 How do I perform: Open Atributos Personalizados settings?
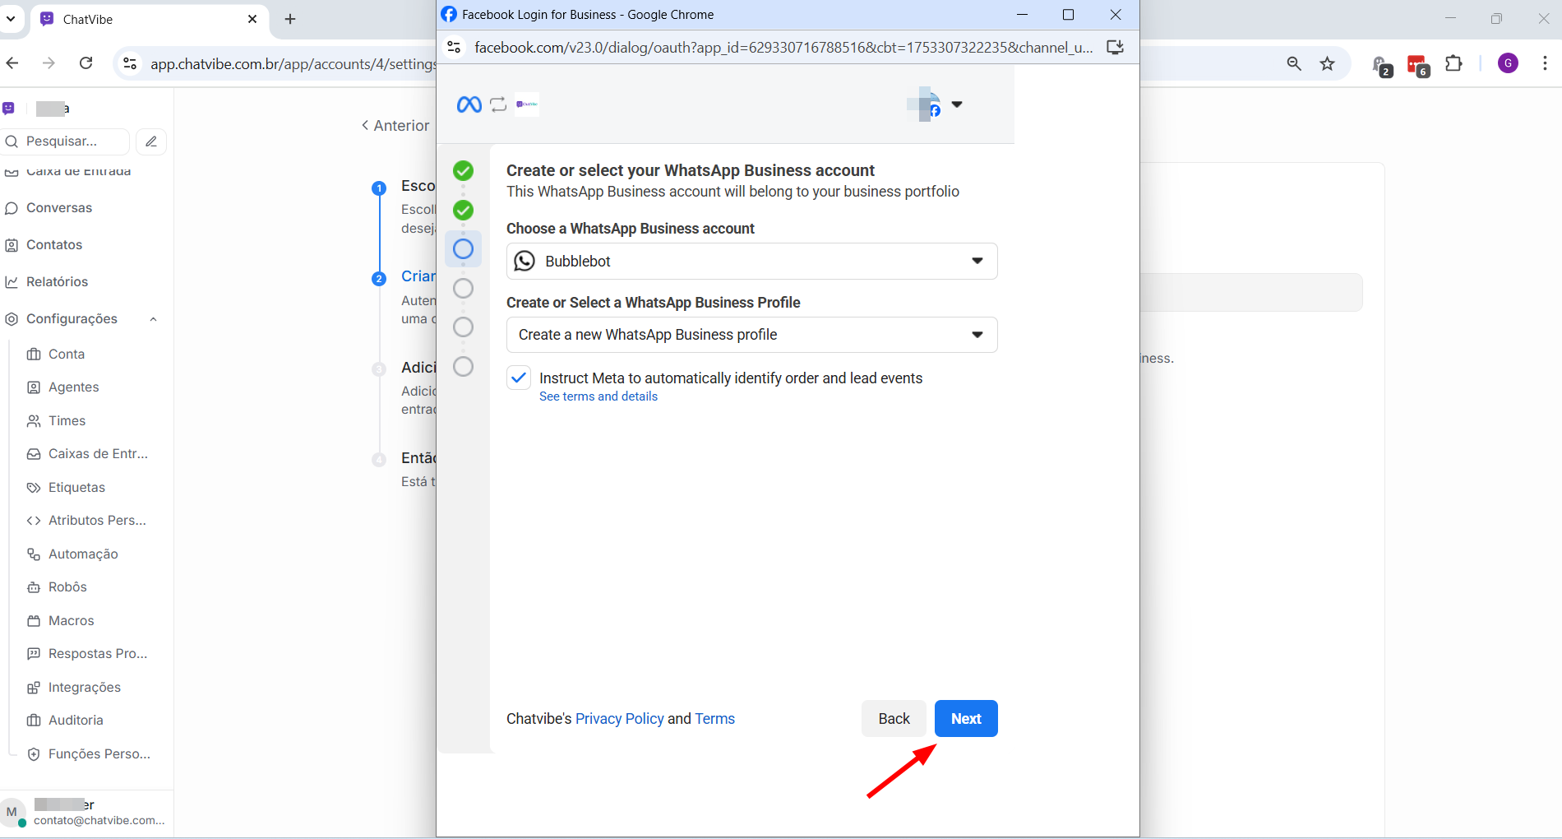97,521
